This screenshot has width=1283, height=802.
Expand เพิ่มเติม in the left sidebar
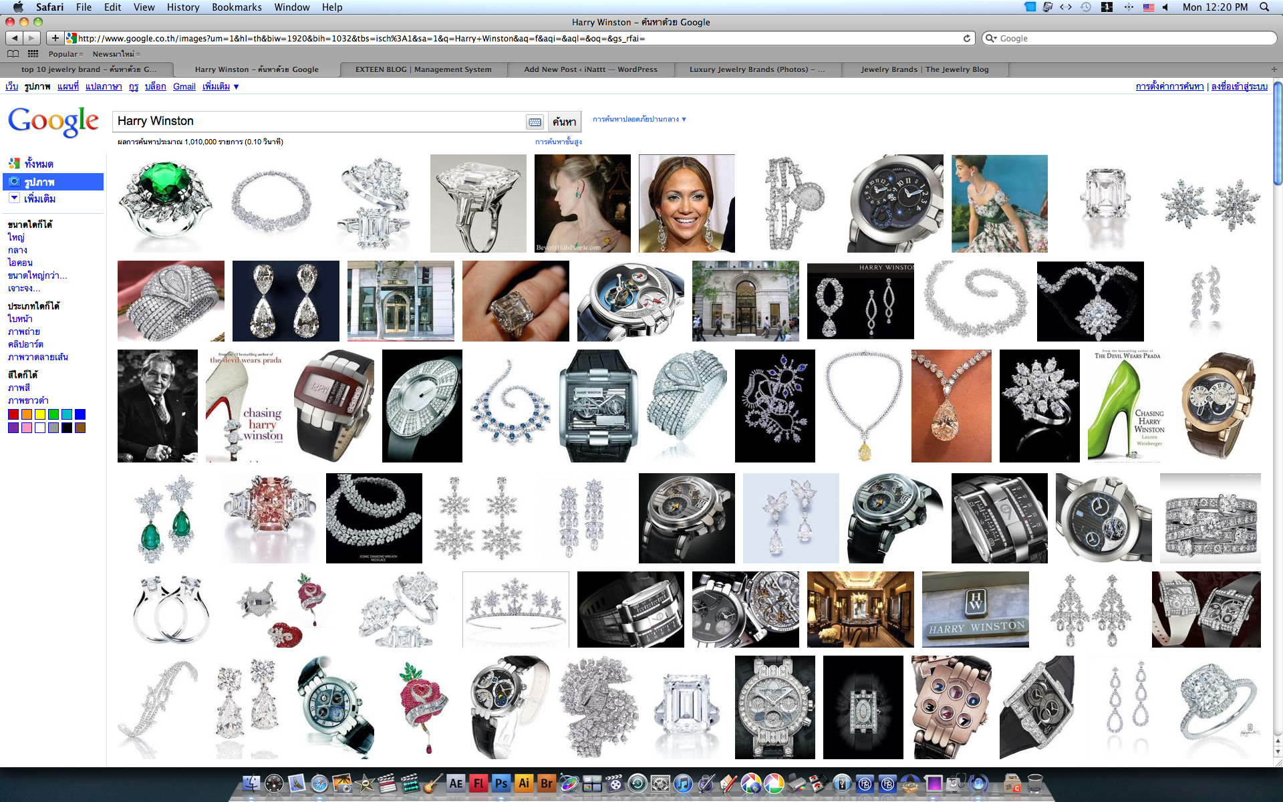click(32, 198)
